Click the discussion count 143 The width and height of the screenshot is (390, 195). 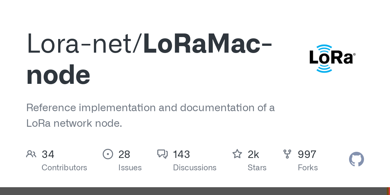(181, 154)
